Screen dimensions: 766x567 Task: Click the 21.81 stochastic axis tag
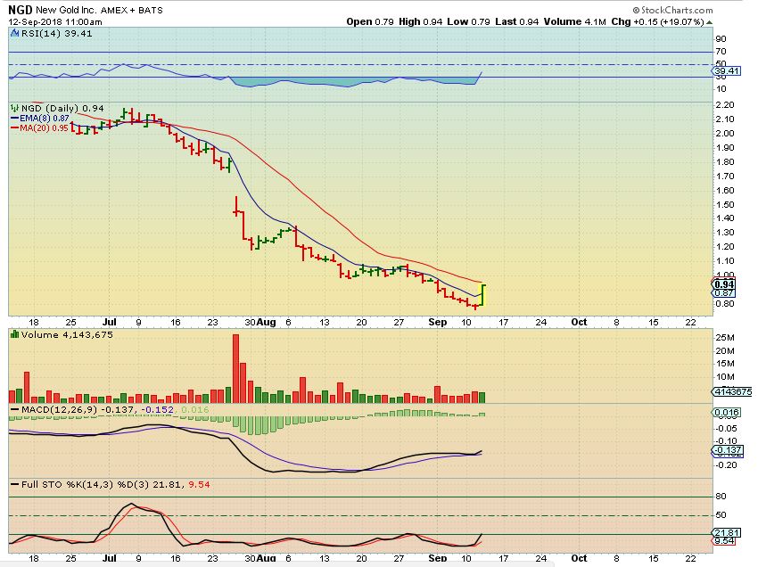727,533
